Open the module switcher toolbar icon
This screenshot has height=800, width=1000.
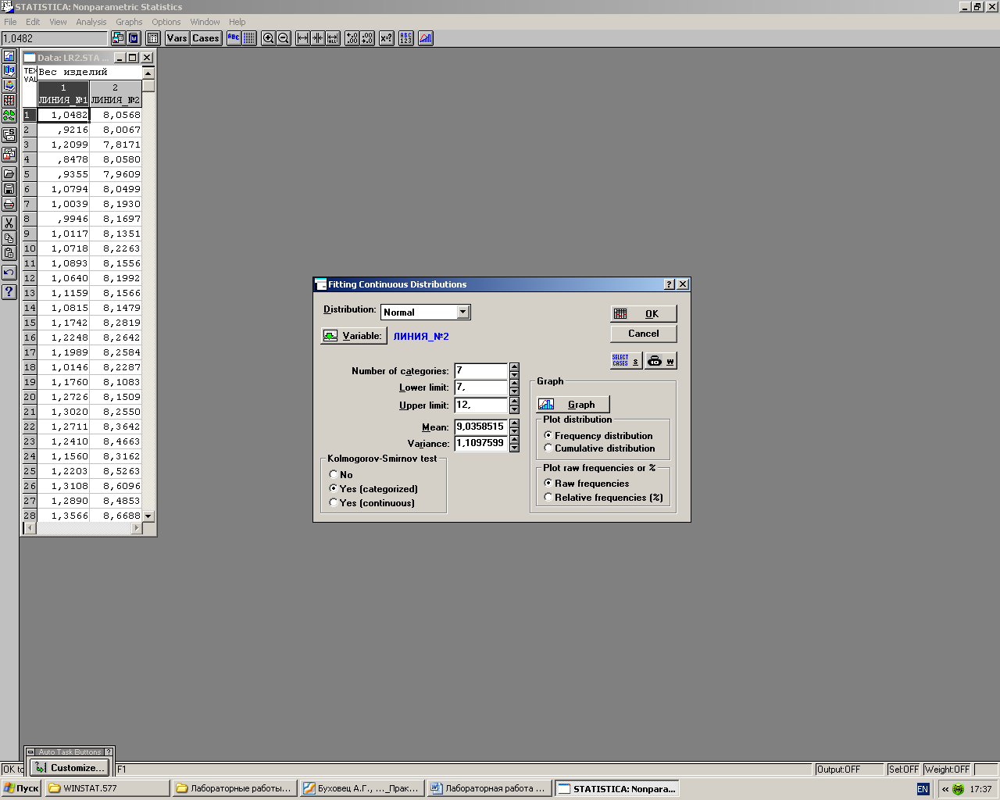click(x=118, y=38)
